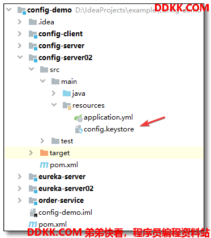Screen dimensions: 211x238
Task: Click the blue java source folder icon
Action: pos(67,93)
